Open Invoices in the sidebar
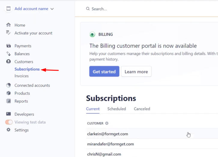 pos(22,76)
